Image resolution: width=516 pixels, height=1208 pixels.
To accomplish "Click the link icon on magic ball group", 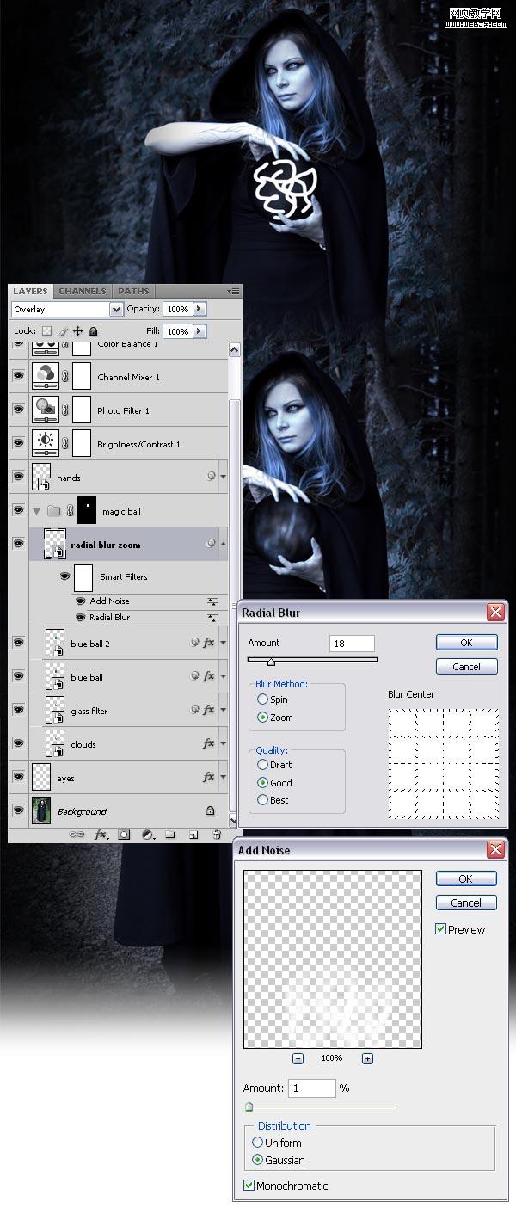I will [69, 511].
